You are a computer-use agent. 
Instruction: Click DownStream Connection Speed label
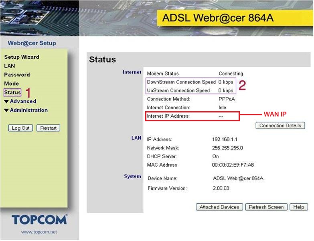[x=181, y=82]
